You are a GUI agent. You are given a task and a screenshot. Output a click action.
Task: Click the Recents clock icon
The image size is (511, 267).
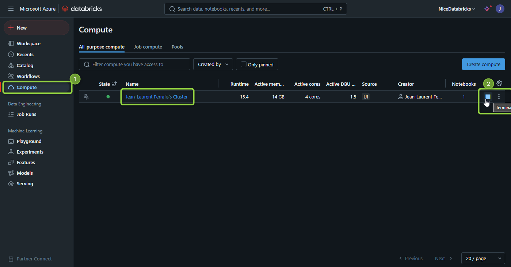tap(11, 54)
